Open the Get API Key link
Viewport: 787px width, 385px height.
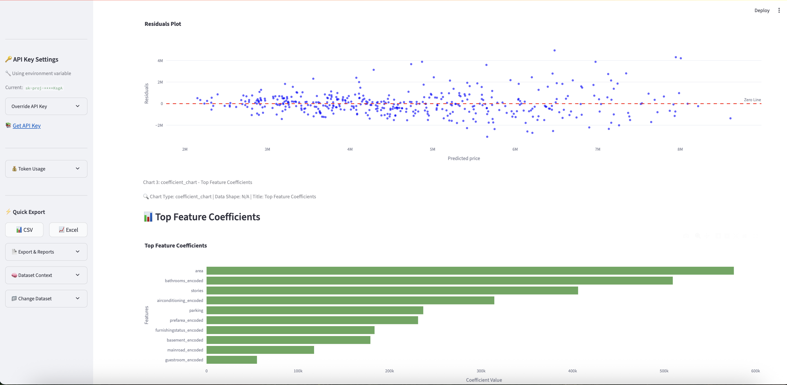27,125
